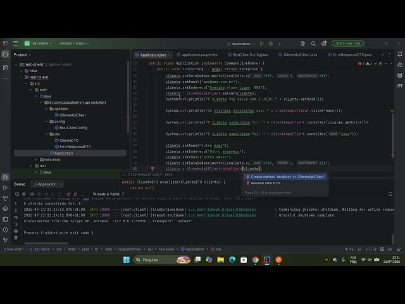Open the Database tool window
The width and height of the screenshot is (405, 304).
400,75
